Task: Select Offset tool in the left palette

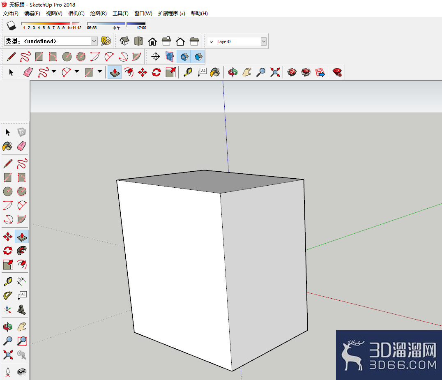Action: coord(22,265)
